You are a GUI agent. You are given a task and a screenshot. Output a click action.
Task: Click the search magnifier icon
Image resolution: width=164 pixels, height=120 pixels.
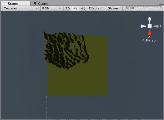point(127,8)
